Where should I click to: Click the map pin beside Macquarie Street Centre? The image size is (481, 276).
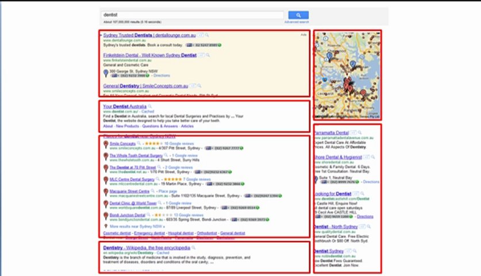[x=106, y=193]
